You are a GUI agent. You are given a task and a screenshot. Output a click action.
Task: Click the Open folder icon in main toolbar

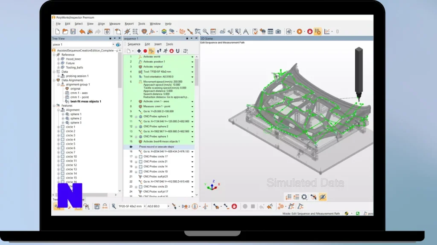pyautogui.click(x=65, y=31)
